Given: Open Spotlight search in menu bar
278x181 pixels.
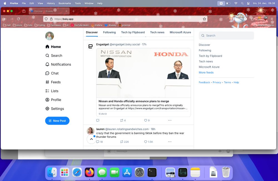Looking at the screenshot, I should [x=242, y=3].
